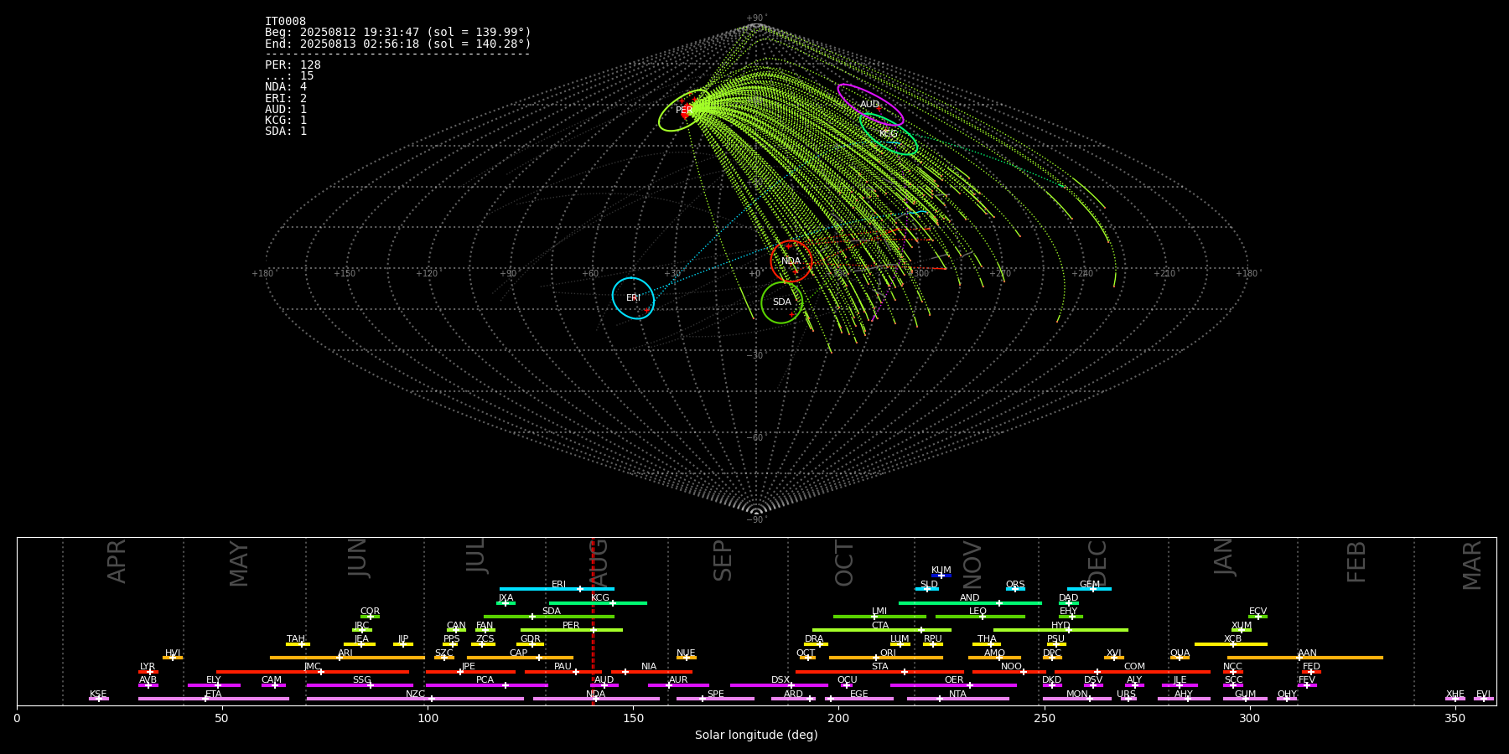This screenshot has width=1509, height=754.
Task: Click the green SDA radiant circle on map
Action: pos(782,302)
